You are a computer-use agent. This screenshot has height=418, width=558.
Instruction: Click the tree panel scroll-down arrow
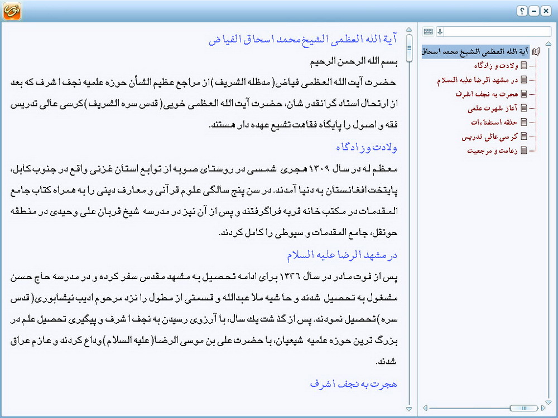click(x=549, y=402)
